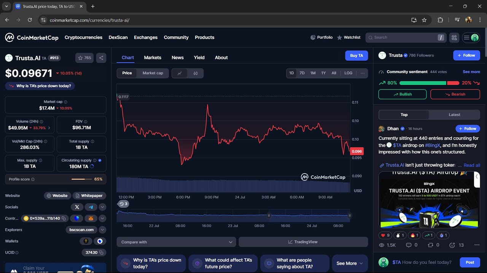This screenshot has width=487, height=273.
Task: Copy the UCID 37430 value
Action: 101,253
